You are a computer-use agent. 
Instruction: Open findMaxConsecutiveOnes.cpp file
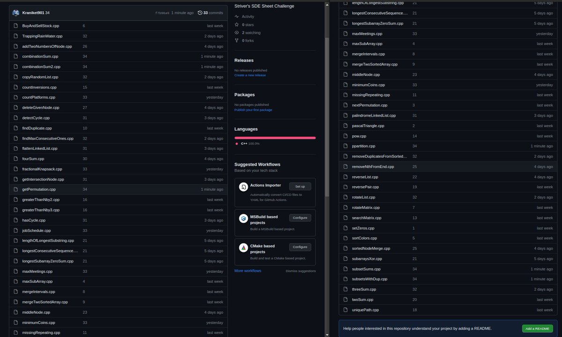tap(48, 139)
